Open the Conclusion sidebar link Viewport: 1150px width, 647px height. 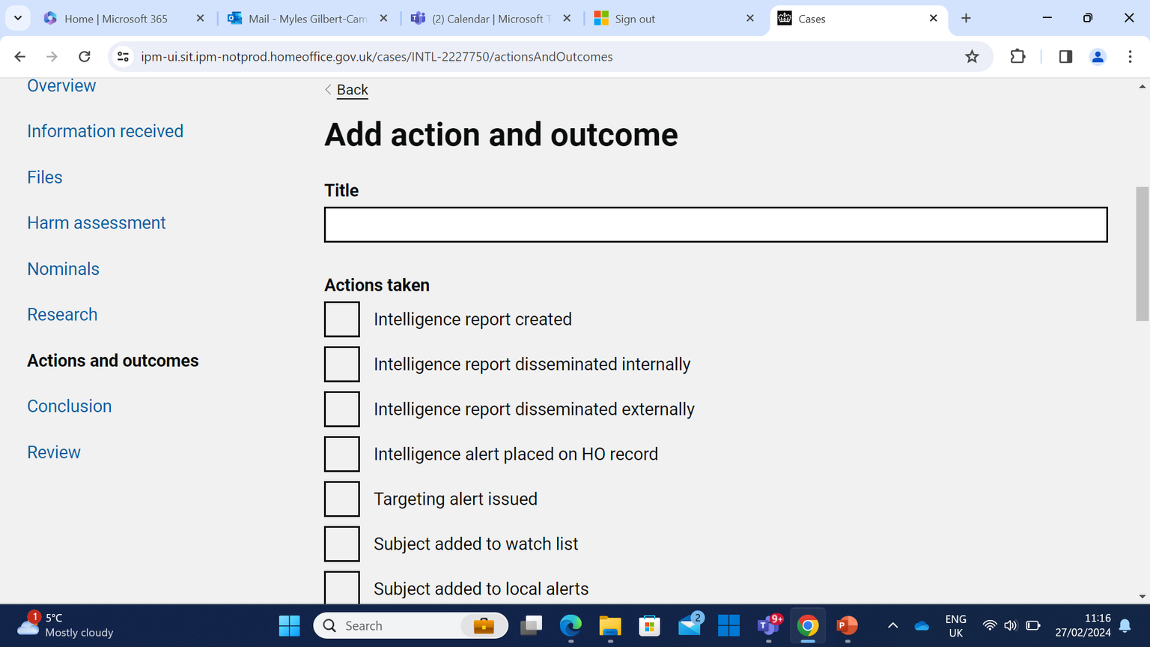pyautogui.click(x=69, y=407)
